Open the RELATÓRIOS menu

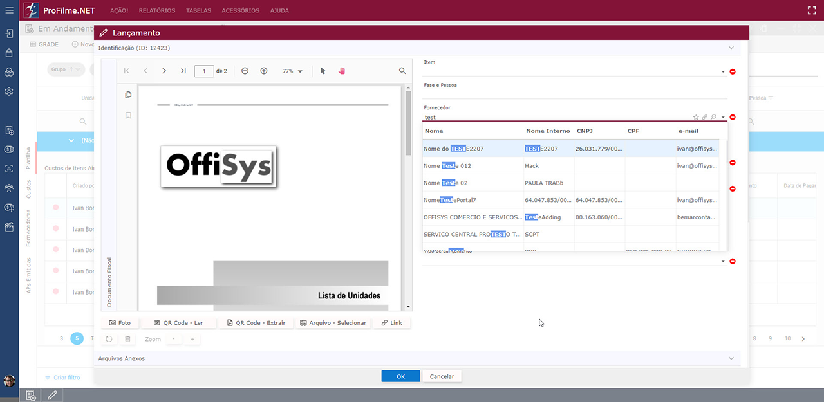[157, 11]
